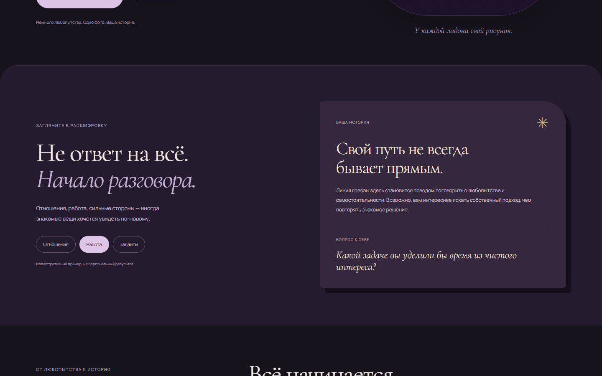Click the 'ЗАГЛЯНИТЕ В РАСШИФРОВКУ' label

71,125
